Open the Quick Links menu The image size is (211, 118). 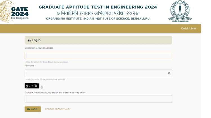tap(188, 29)
